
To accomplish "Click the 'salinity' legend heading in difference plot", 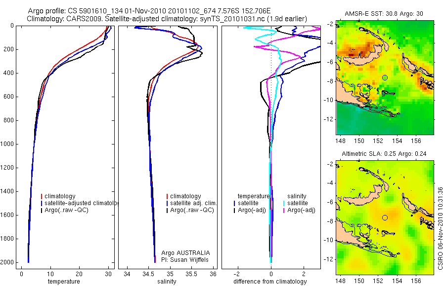I will [297, 196].
